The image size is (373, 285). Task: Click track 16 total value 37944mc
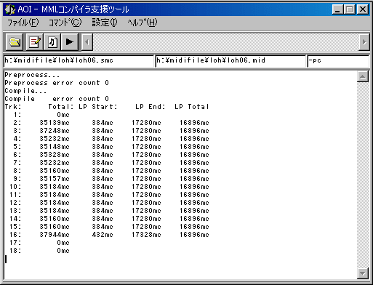(x=55, y=235)
